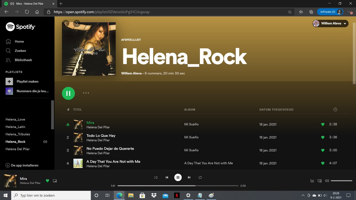Unlike No Puedo Dejar de Quererte heart

coord(323,150)
